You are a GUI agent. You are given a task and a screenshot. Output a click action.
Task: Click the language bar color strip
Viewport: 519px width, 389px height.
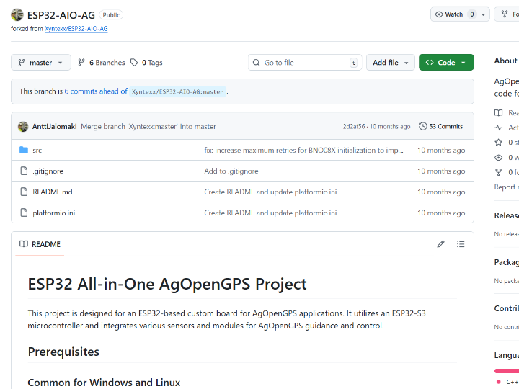click(506, 370)
